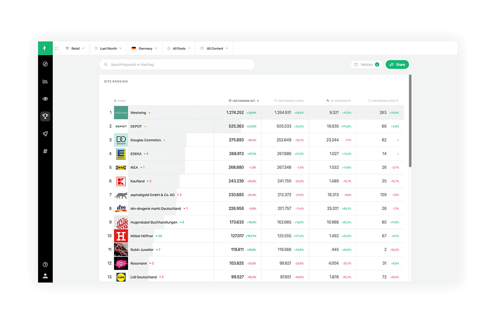Open the Metrics column selector button
The height and width of the screenshot is (324, 494).
pyautogui.click(x=366, y=65)
